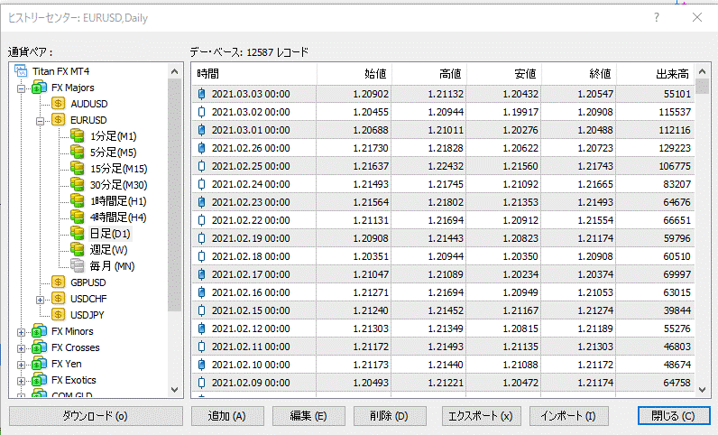
Task: Expand the USDCHF tree node
Action: click(x=41, y=301)
